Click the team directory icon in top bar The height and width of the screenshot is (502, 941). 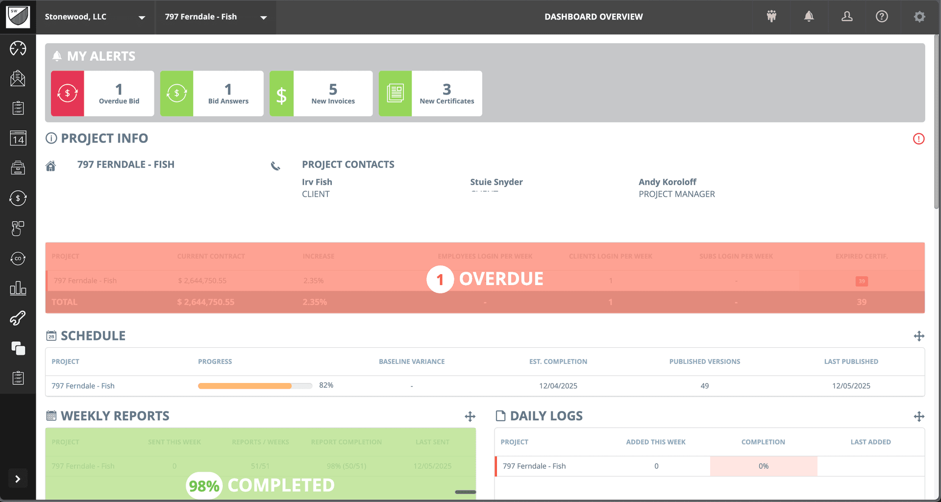click(771, 16)
